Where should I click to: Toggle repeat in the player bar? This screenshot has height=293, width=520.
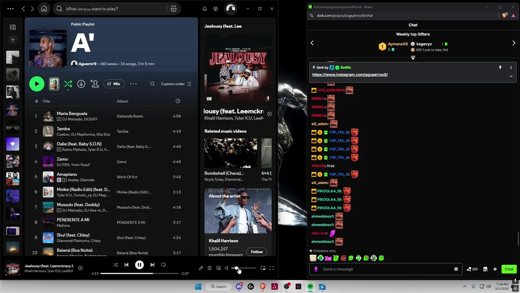[x=163, y=265]
